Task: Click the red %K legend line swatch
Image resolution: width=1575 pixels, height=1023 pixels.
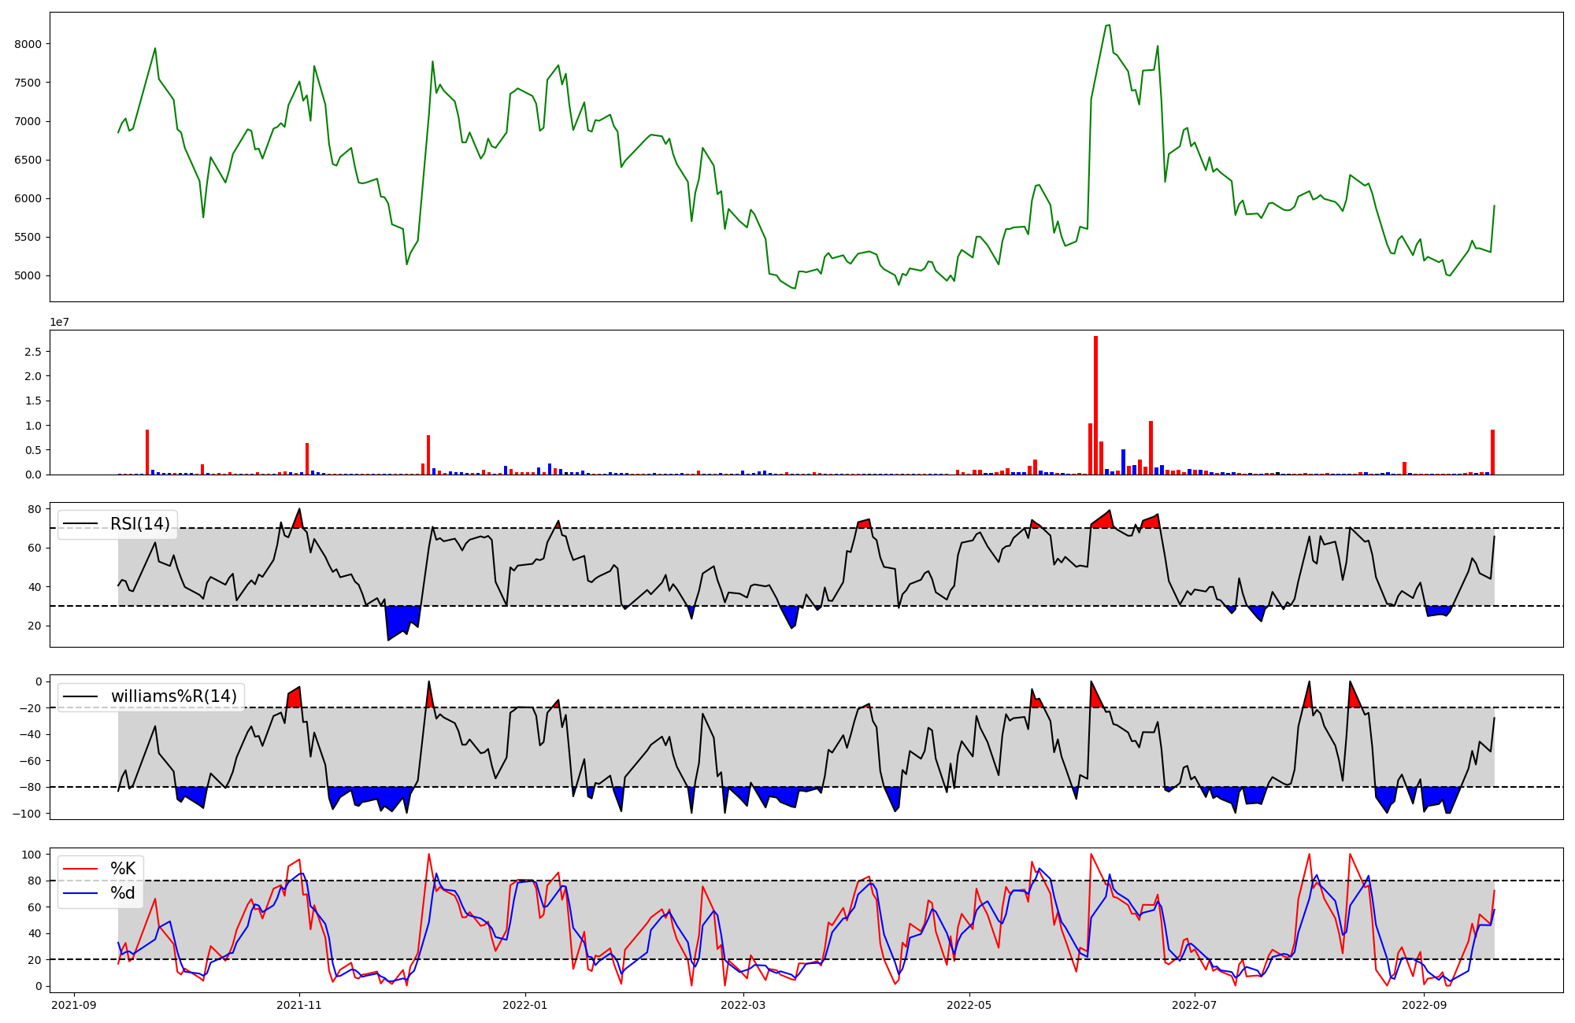Action: [x=81, y=869]
